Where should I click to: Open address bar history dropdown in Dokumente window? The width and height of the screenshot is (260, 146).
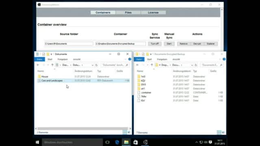click(x=92, y=65)
